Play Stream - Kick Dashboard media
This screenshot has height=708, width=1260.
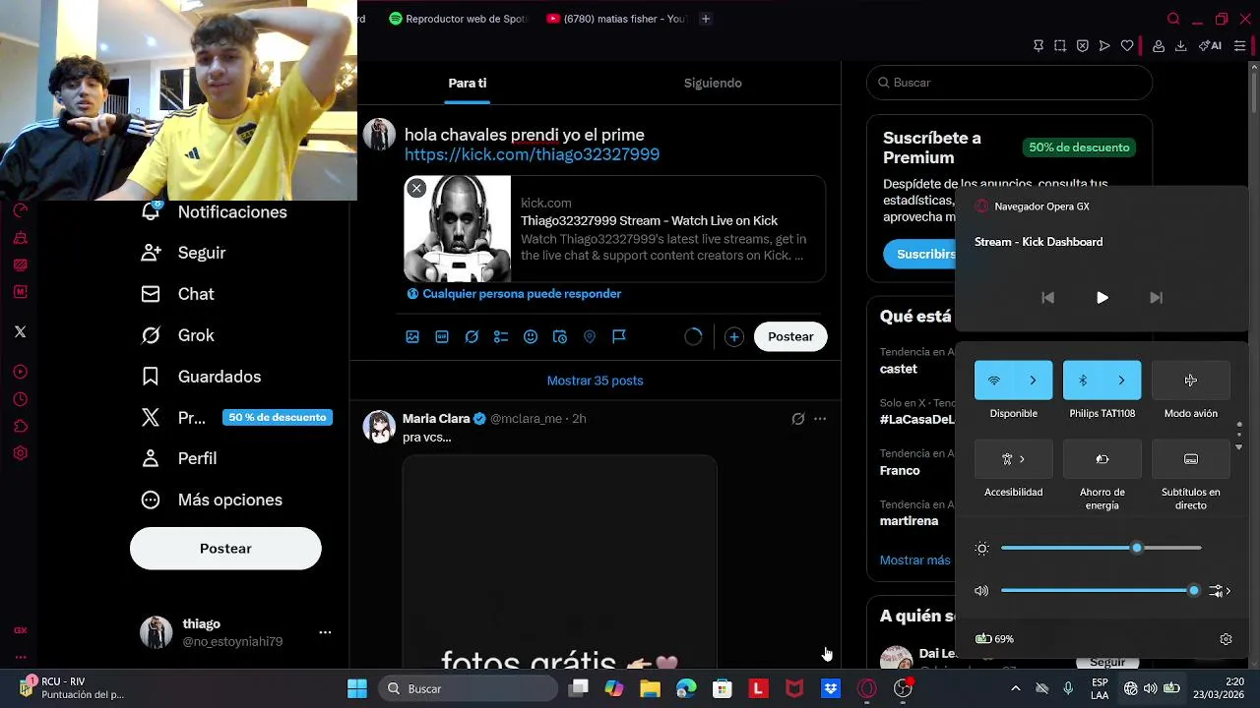click(1102, 298)
